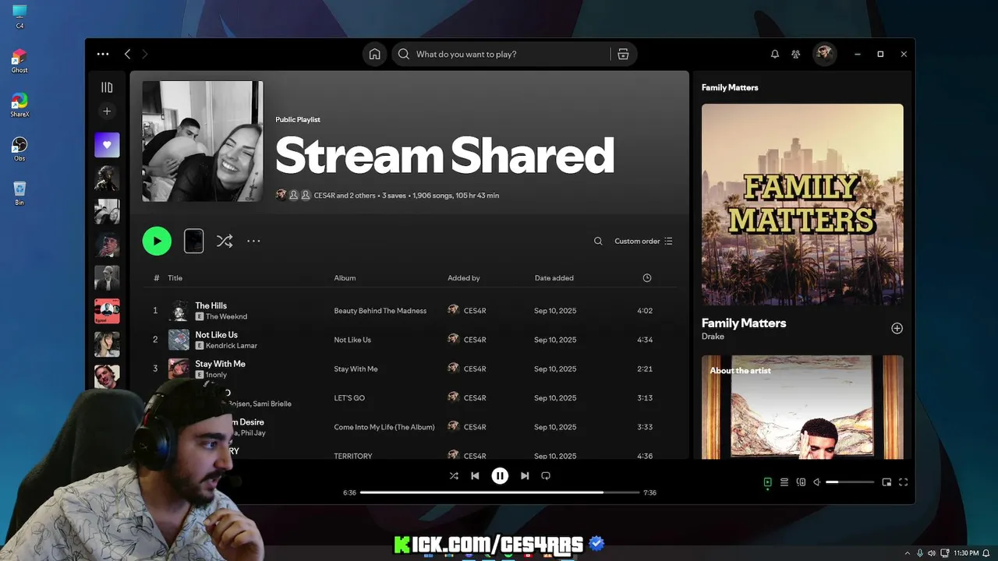Create playlist with the plus button
998x561 pixels.
tap(107, 111)
